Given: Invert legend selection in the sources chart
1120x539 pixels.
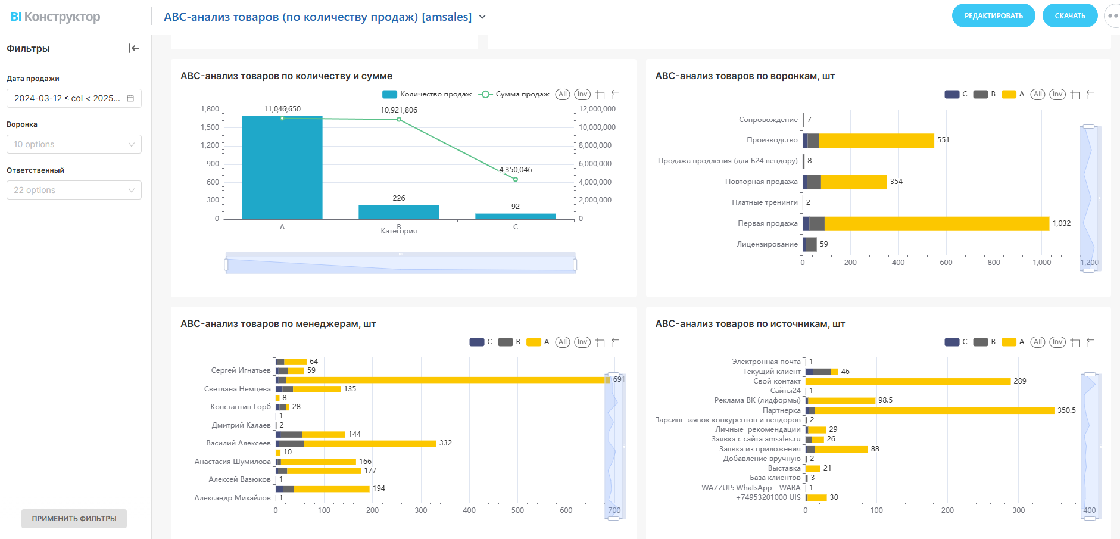Looking at the screenshot, I should [1057, 342].
